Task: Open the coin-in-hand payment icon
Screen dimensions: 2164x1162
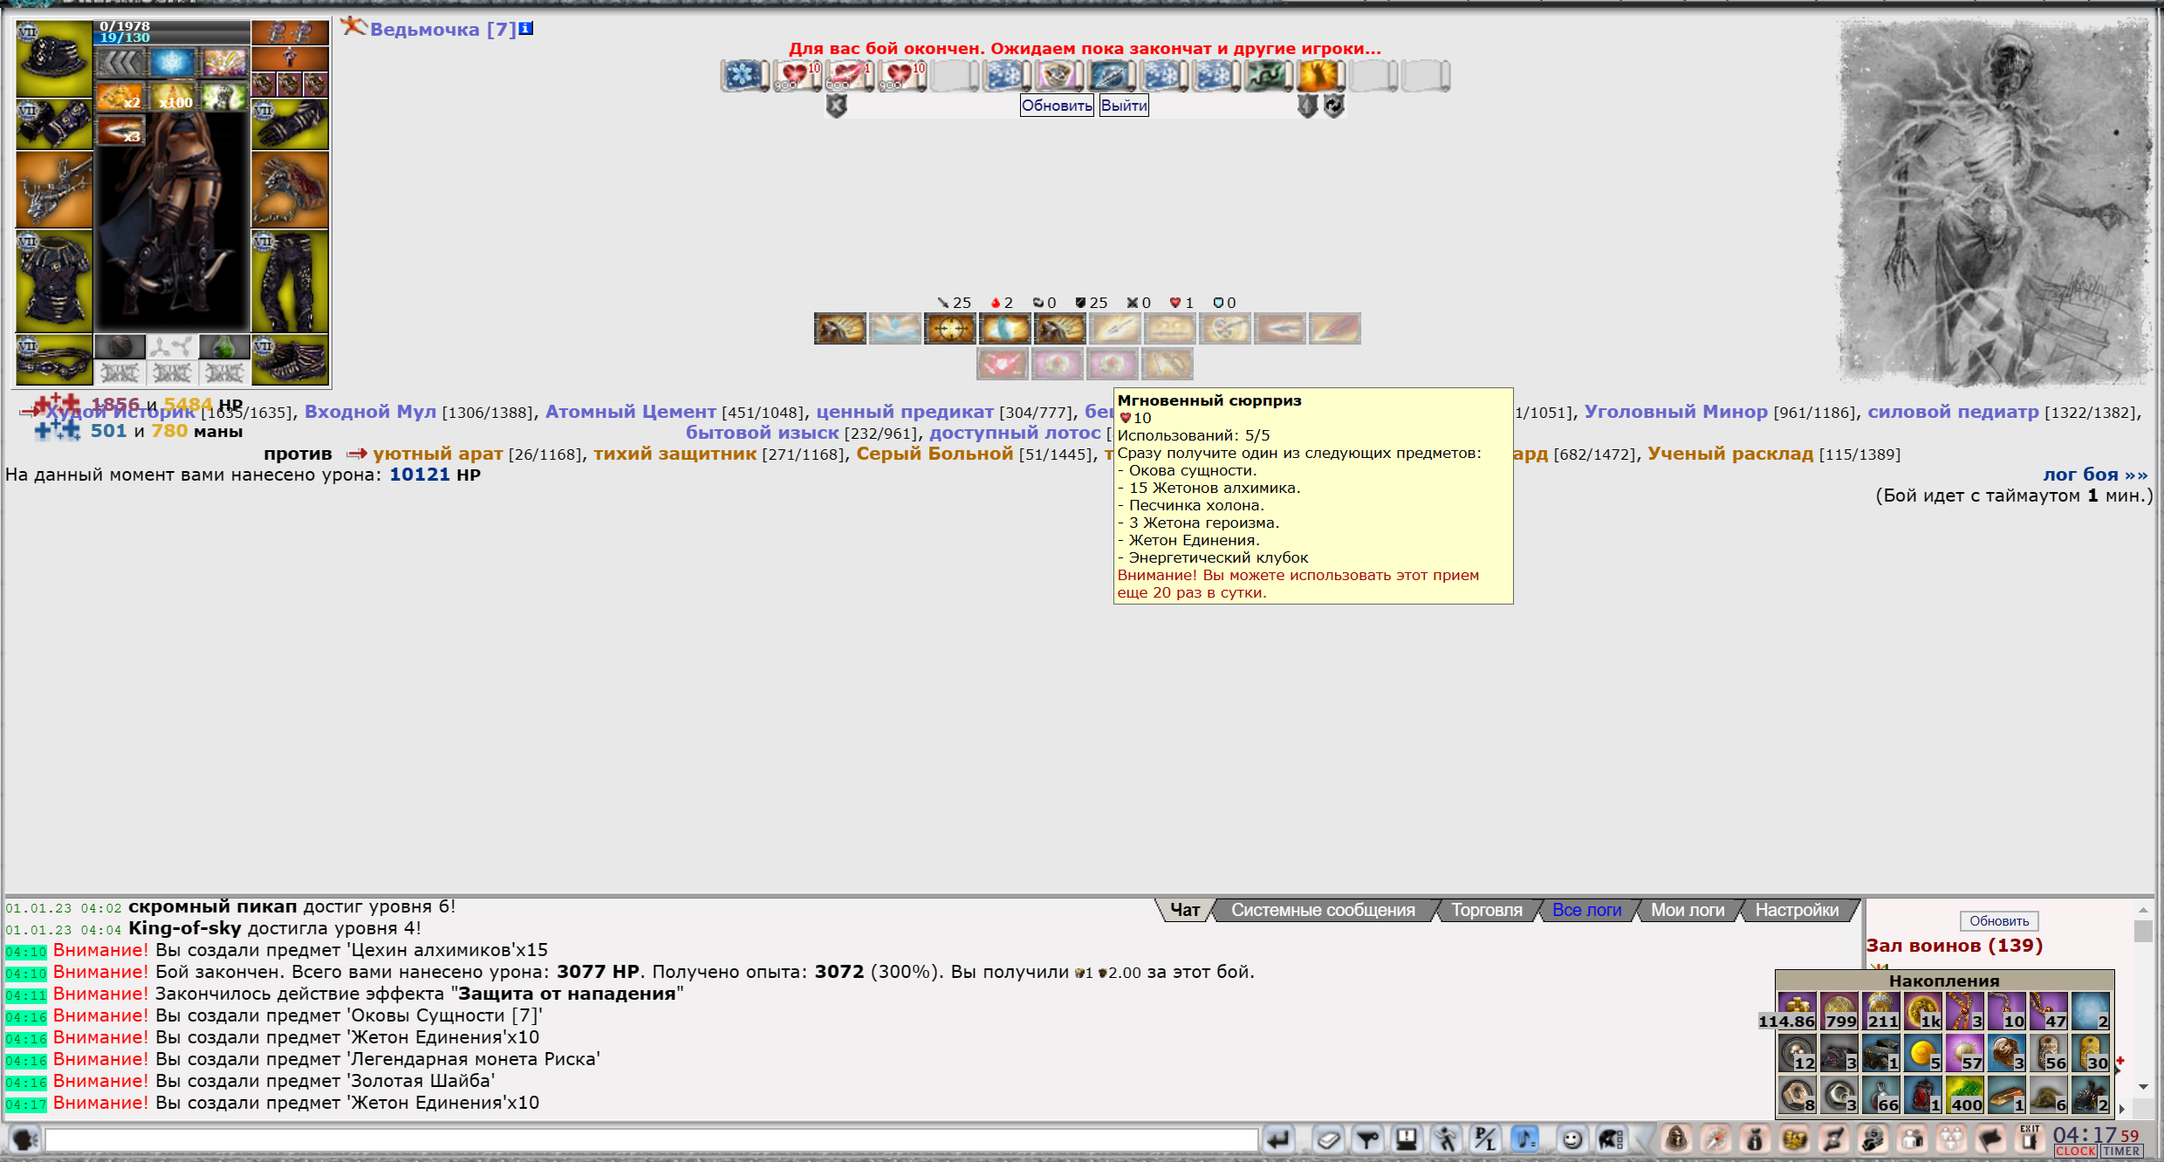Action: coord(1873,1139)
